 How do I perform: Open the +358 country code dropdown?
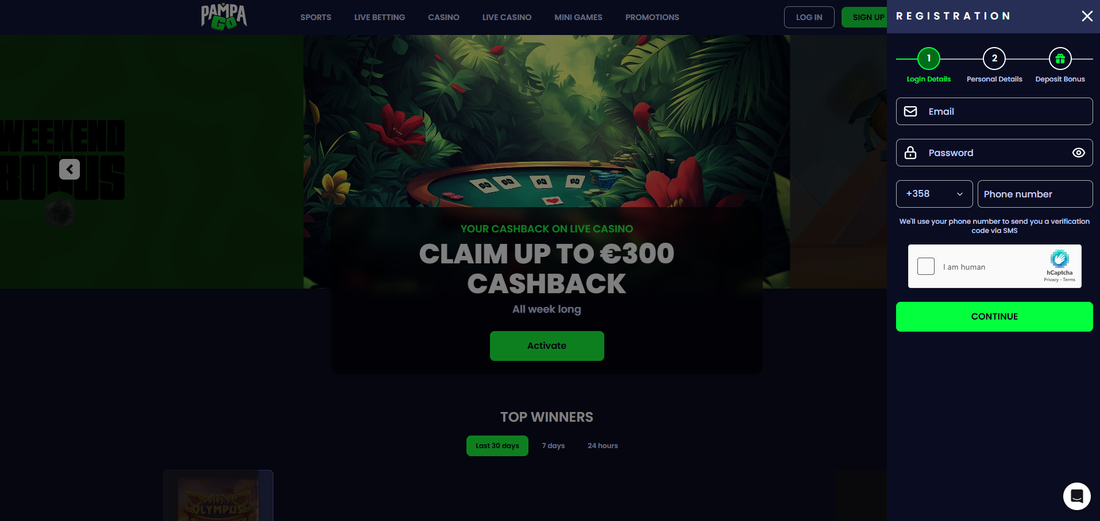point(934,194)
